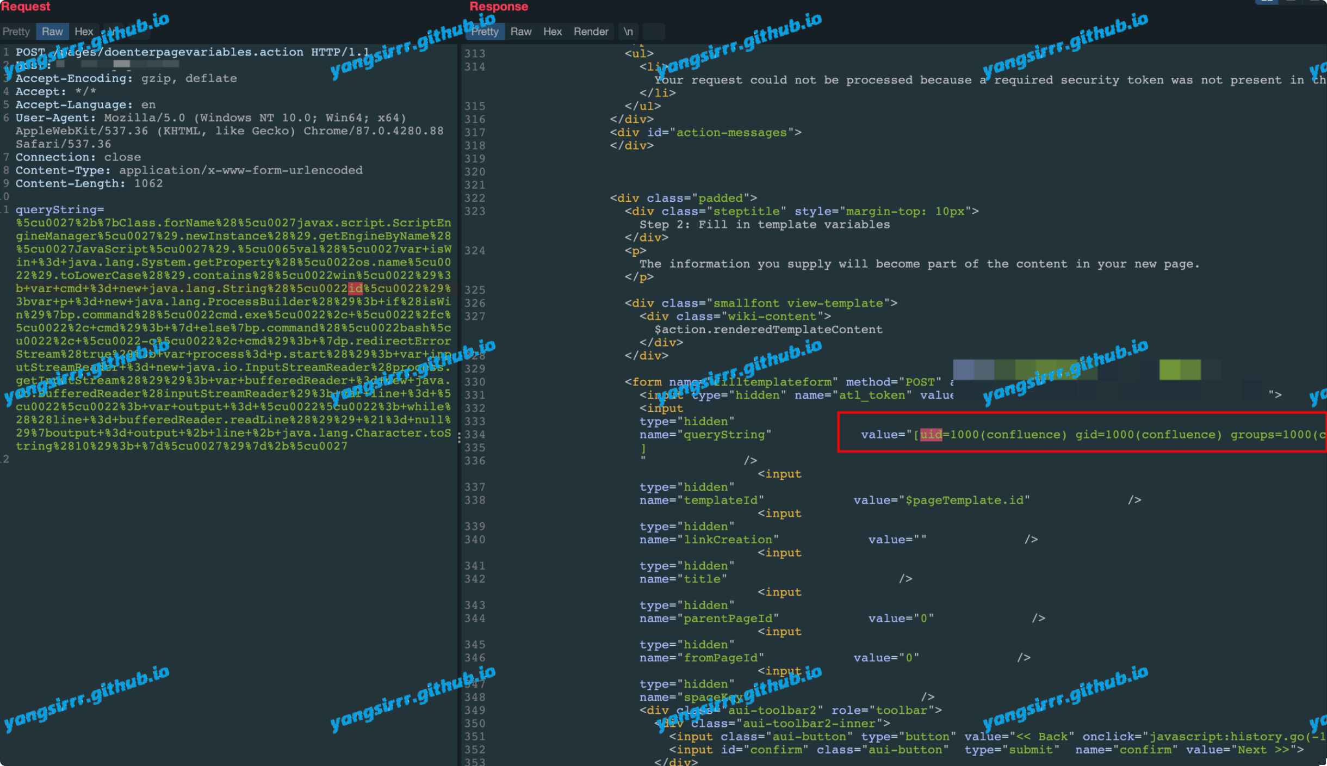Toggle response \n show-newlines button
Viewport: 1327px width, 766px height.
coord(628,32)
